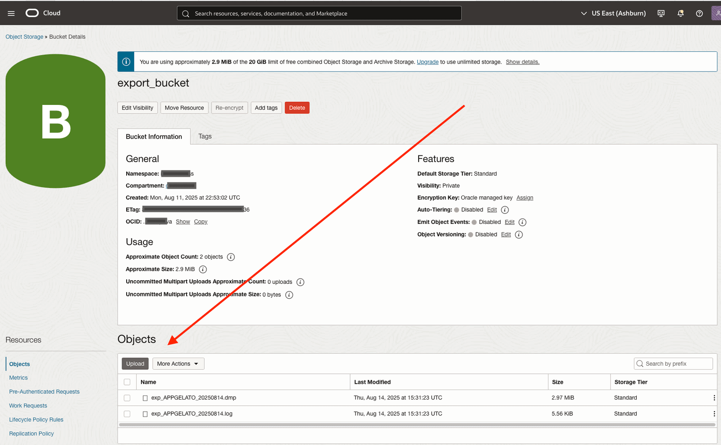Check the exp_APPGELATO_20250814.log row checkbox
This screenshot has height=445, width=721.
pos(127,413)
